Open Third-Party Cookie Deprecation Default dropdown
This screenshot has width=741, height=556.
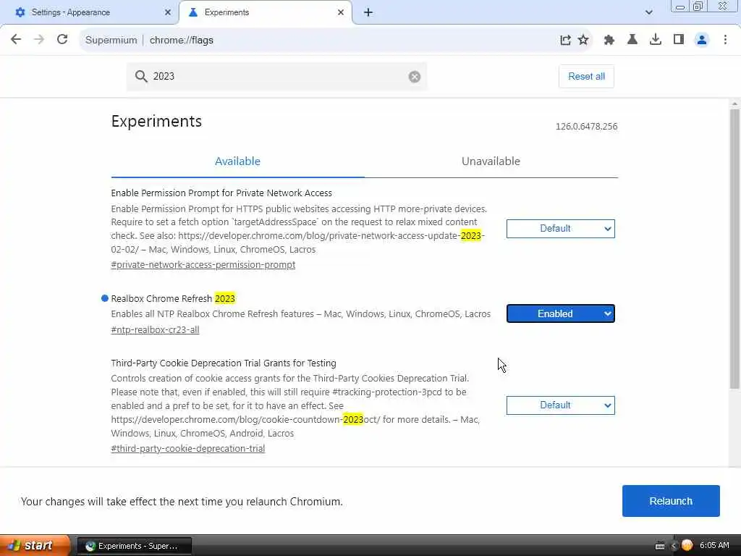[561, 405]
